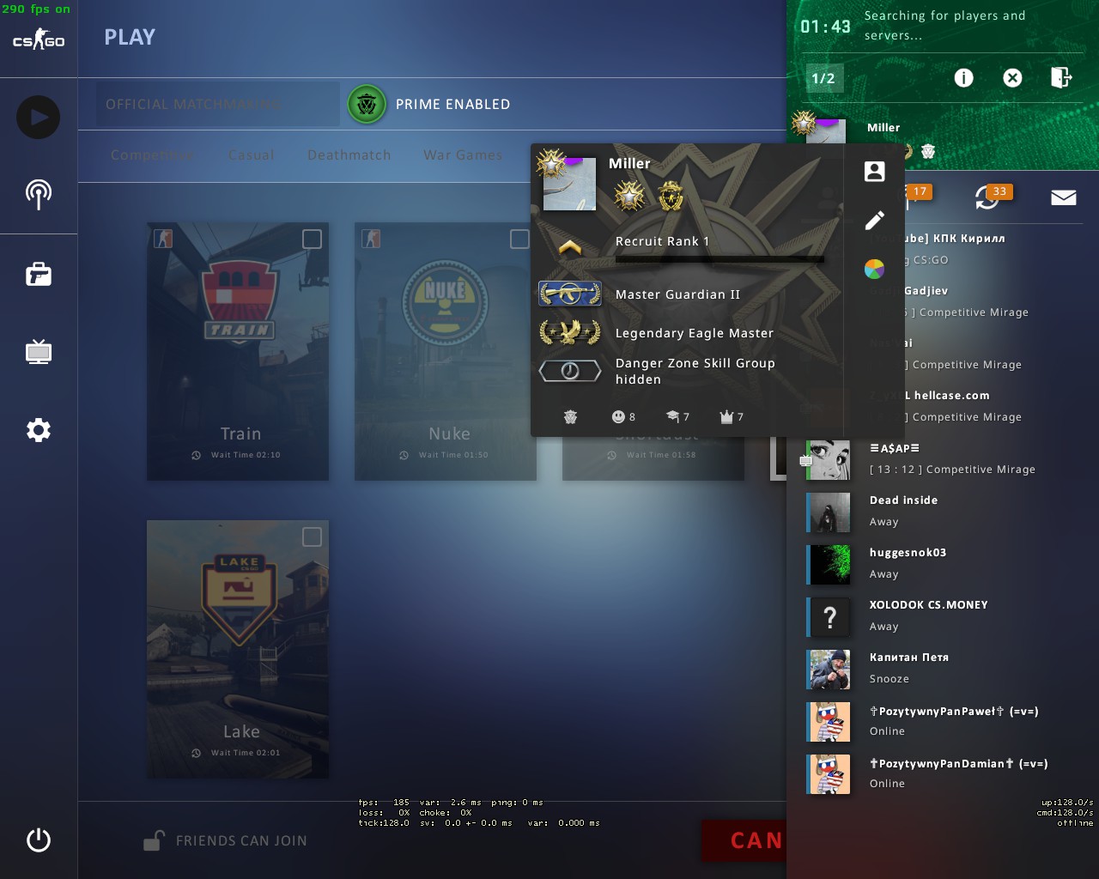
Task: Select friend Dead inside
Action: [x=942, y=512]
